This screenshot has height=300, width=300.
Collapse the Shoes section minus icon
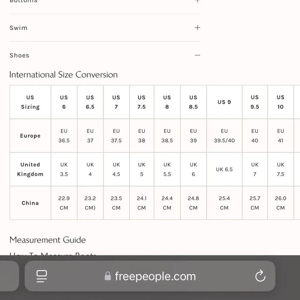tap(197, 55)
